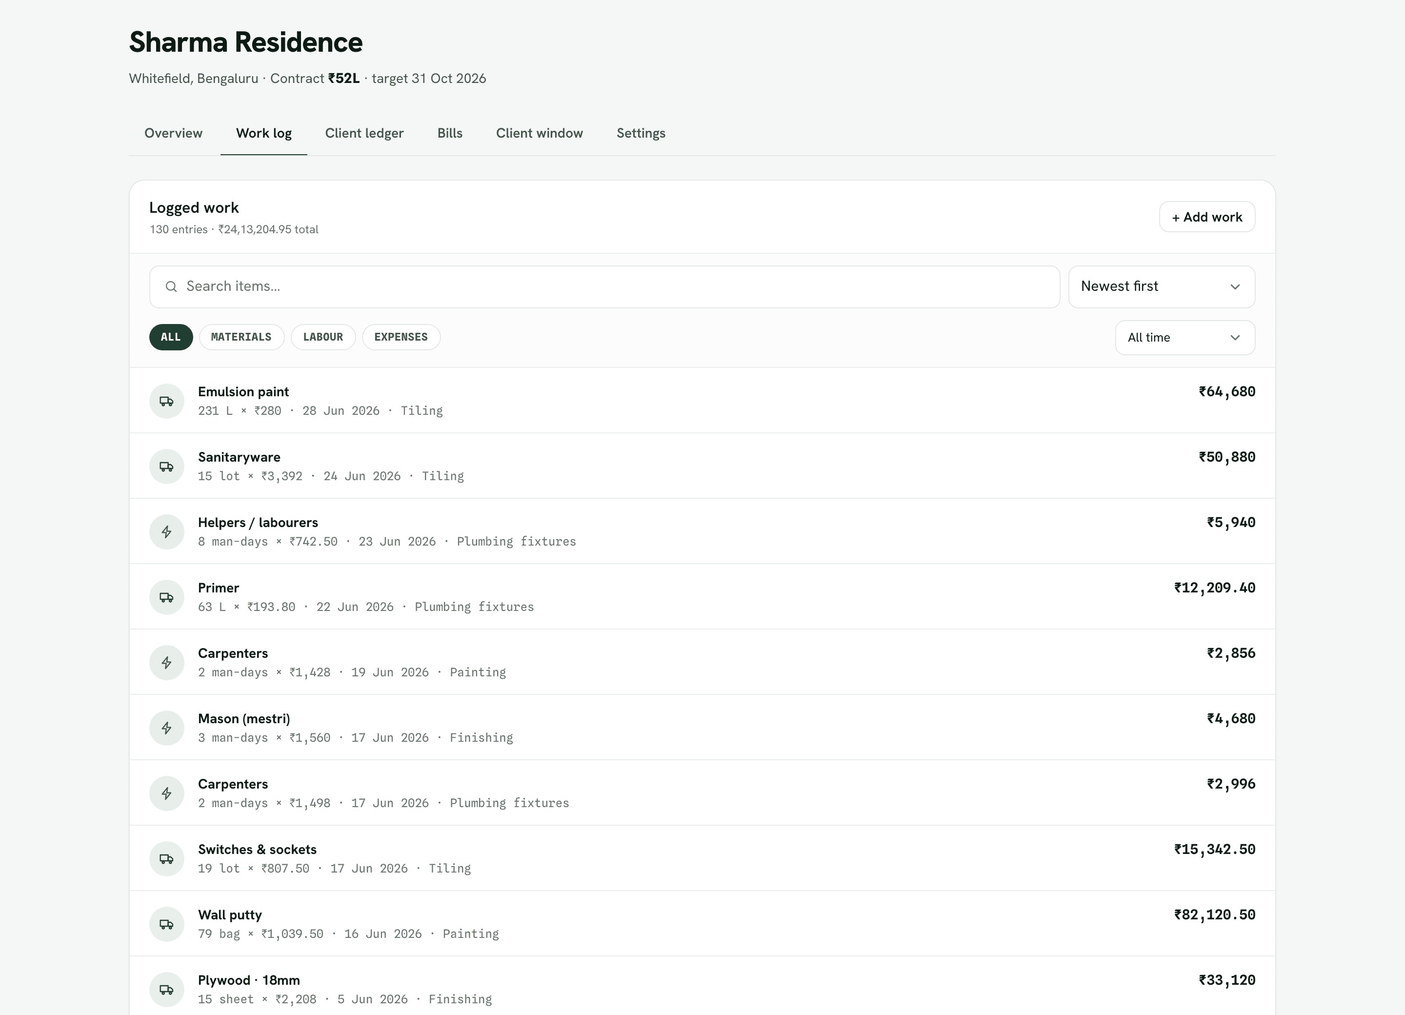Click the truck icon beside Primer
Image resolution: width=1405 pixels, height=1015 pixels.
click(x=167, y=597)
